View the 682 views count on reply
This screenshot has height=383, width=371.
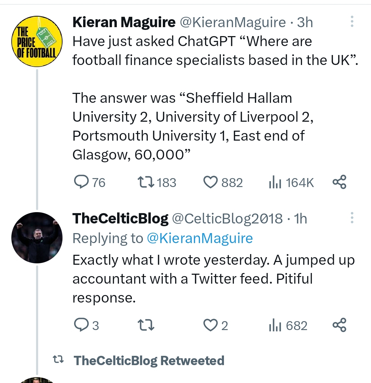288,325
